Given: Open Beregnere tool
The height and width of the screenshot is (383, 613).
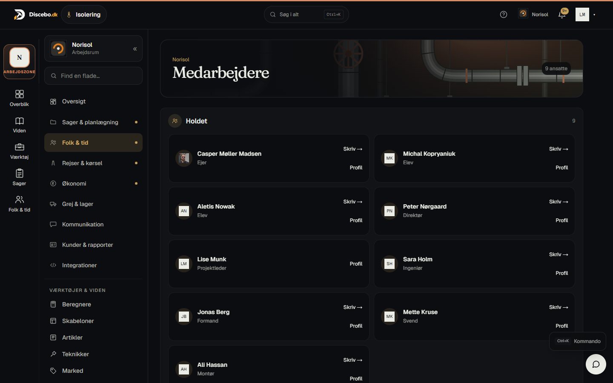Looking at the screenshot, I should (x=93, y=304).
